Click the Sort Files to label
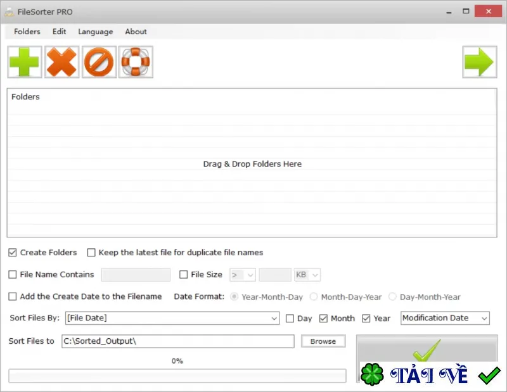The height and width of the screenshot is (392, 507). [31, 341]
